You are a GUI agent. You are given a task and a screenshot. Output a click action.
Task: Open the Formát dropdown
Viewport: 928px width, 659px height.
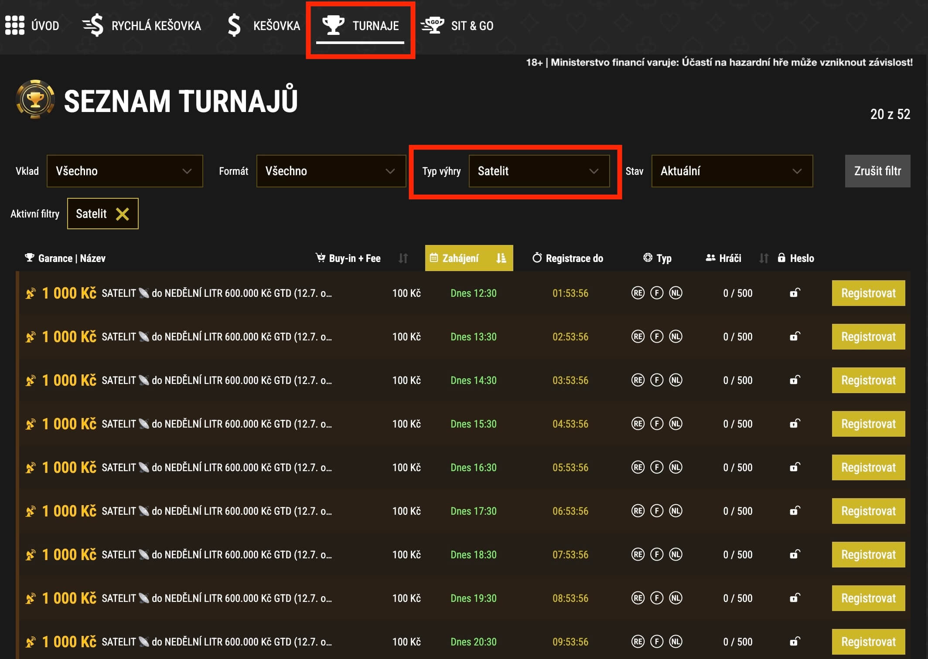331,171
